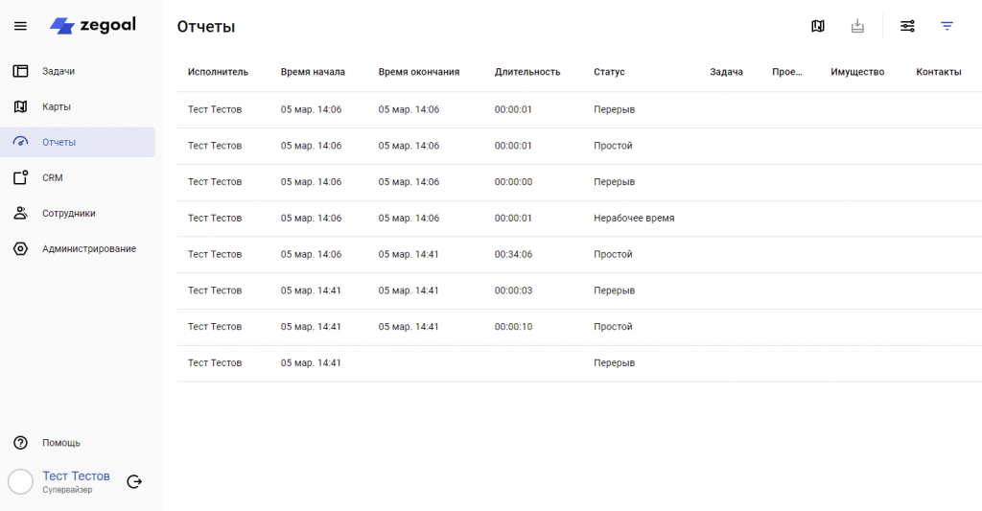This screenshot has width=982, height=511.
Task: Click the hamburger menu icon
Action: coord(20,26)
